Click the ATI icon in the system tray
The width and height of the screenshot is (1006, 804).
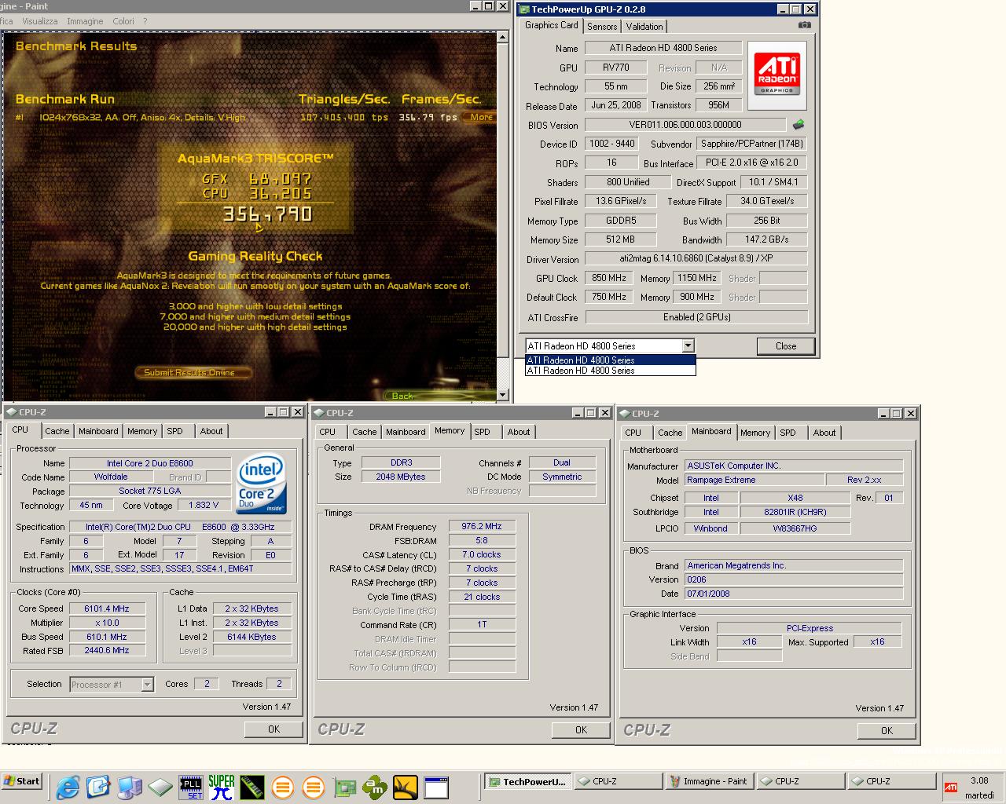pyautogui.click(x=951, y=788)
